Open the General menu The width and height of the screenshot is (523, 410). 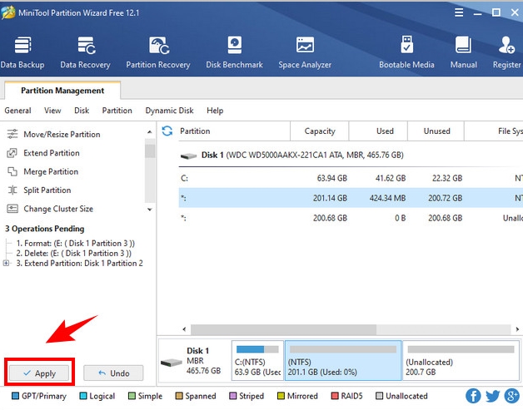(x=17, y=111)
